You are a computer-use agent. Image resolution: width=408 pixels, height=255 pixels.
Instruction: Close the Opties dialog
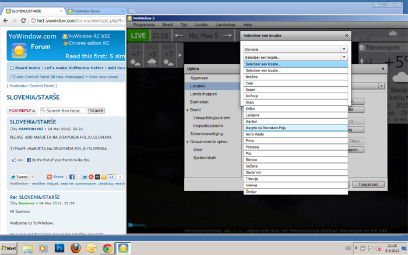coord(383,69)
